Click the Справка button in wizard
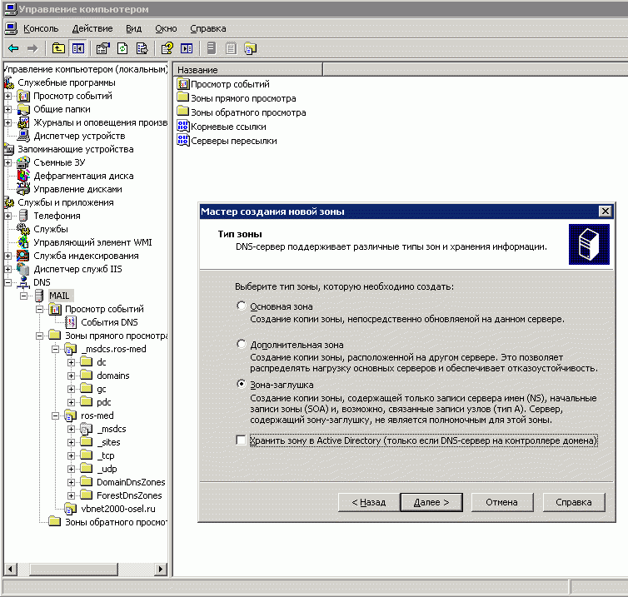Image resolution: width=628 pixels, height=597 pixels. coord(574,502)
